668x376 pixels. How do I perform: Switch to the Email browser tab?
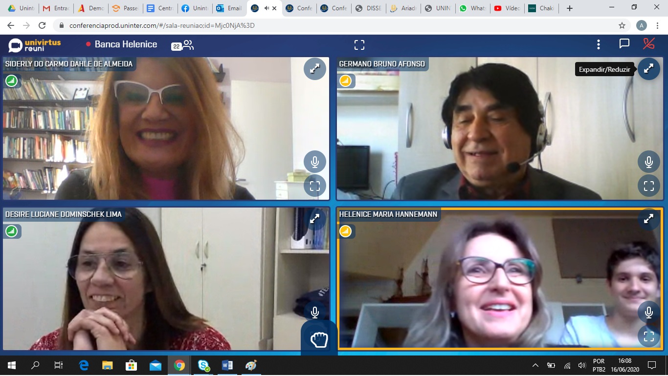tap(229, 8)
